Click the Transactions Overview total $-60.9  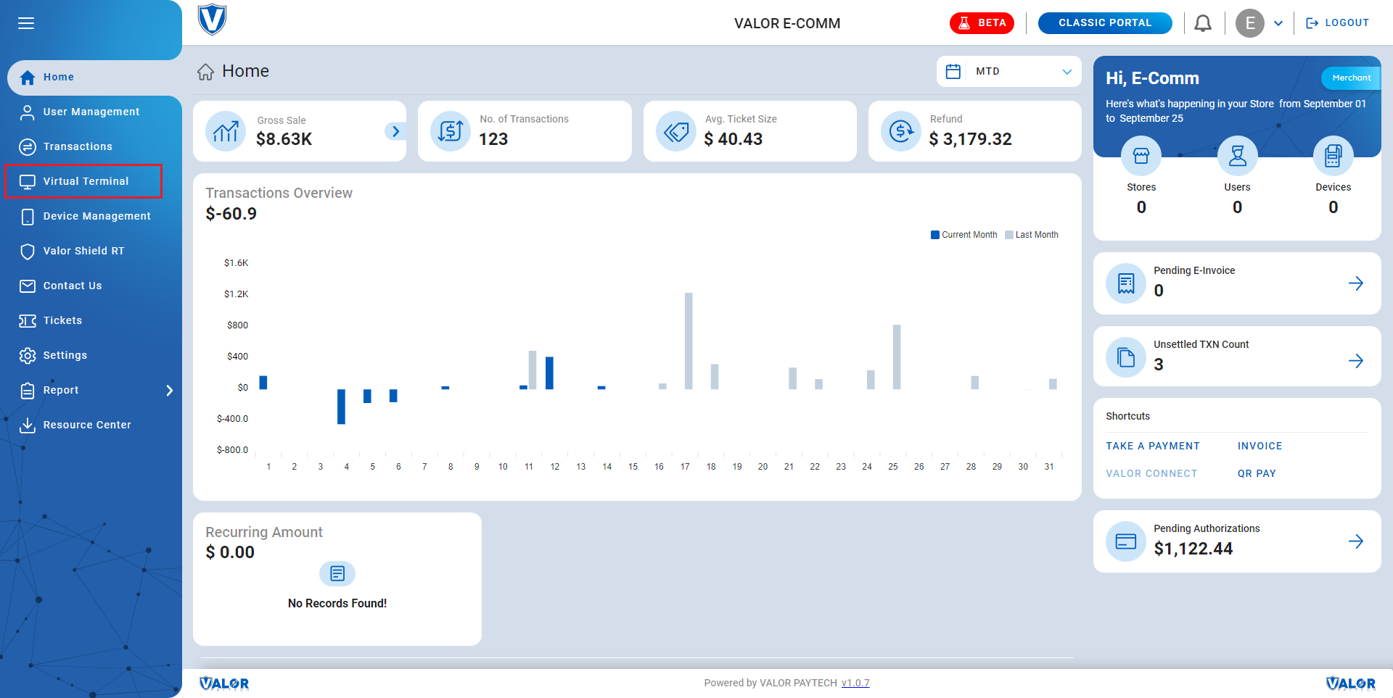(x=231, y=214)
